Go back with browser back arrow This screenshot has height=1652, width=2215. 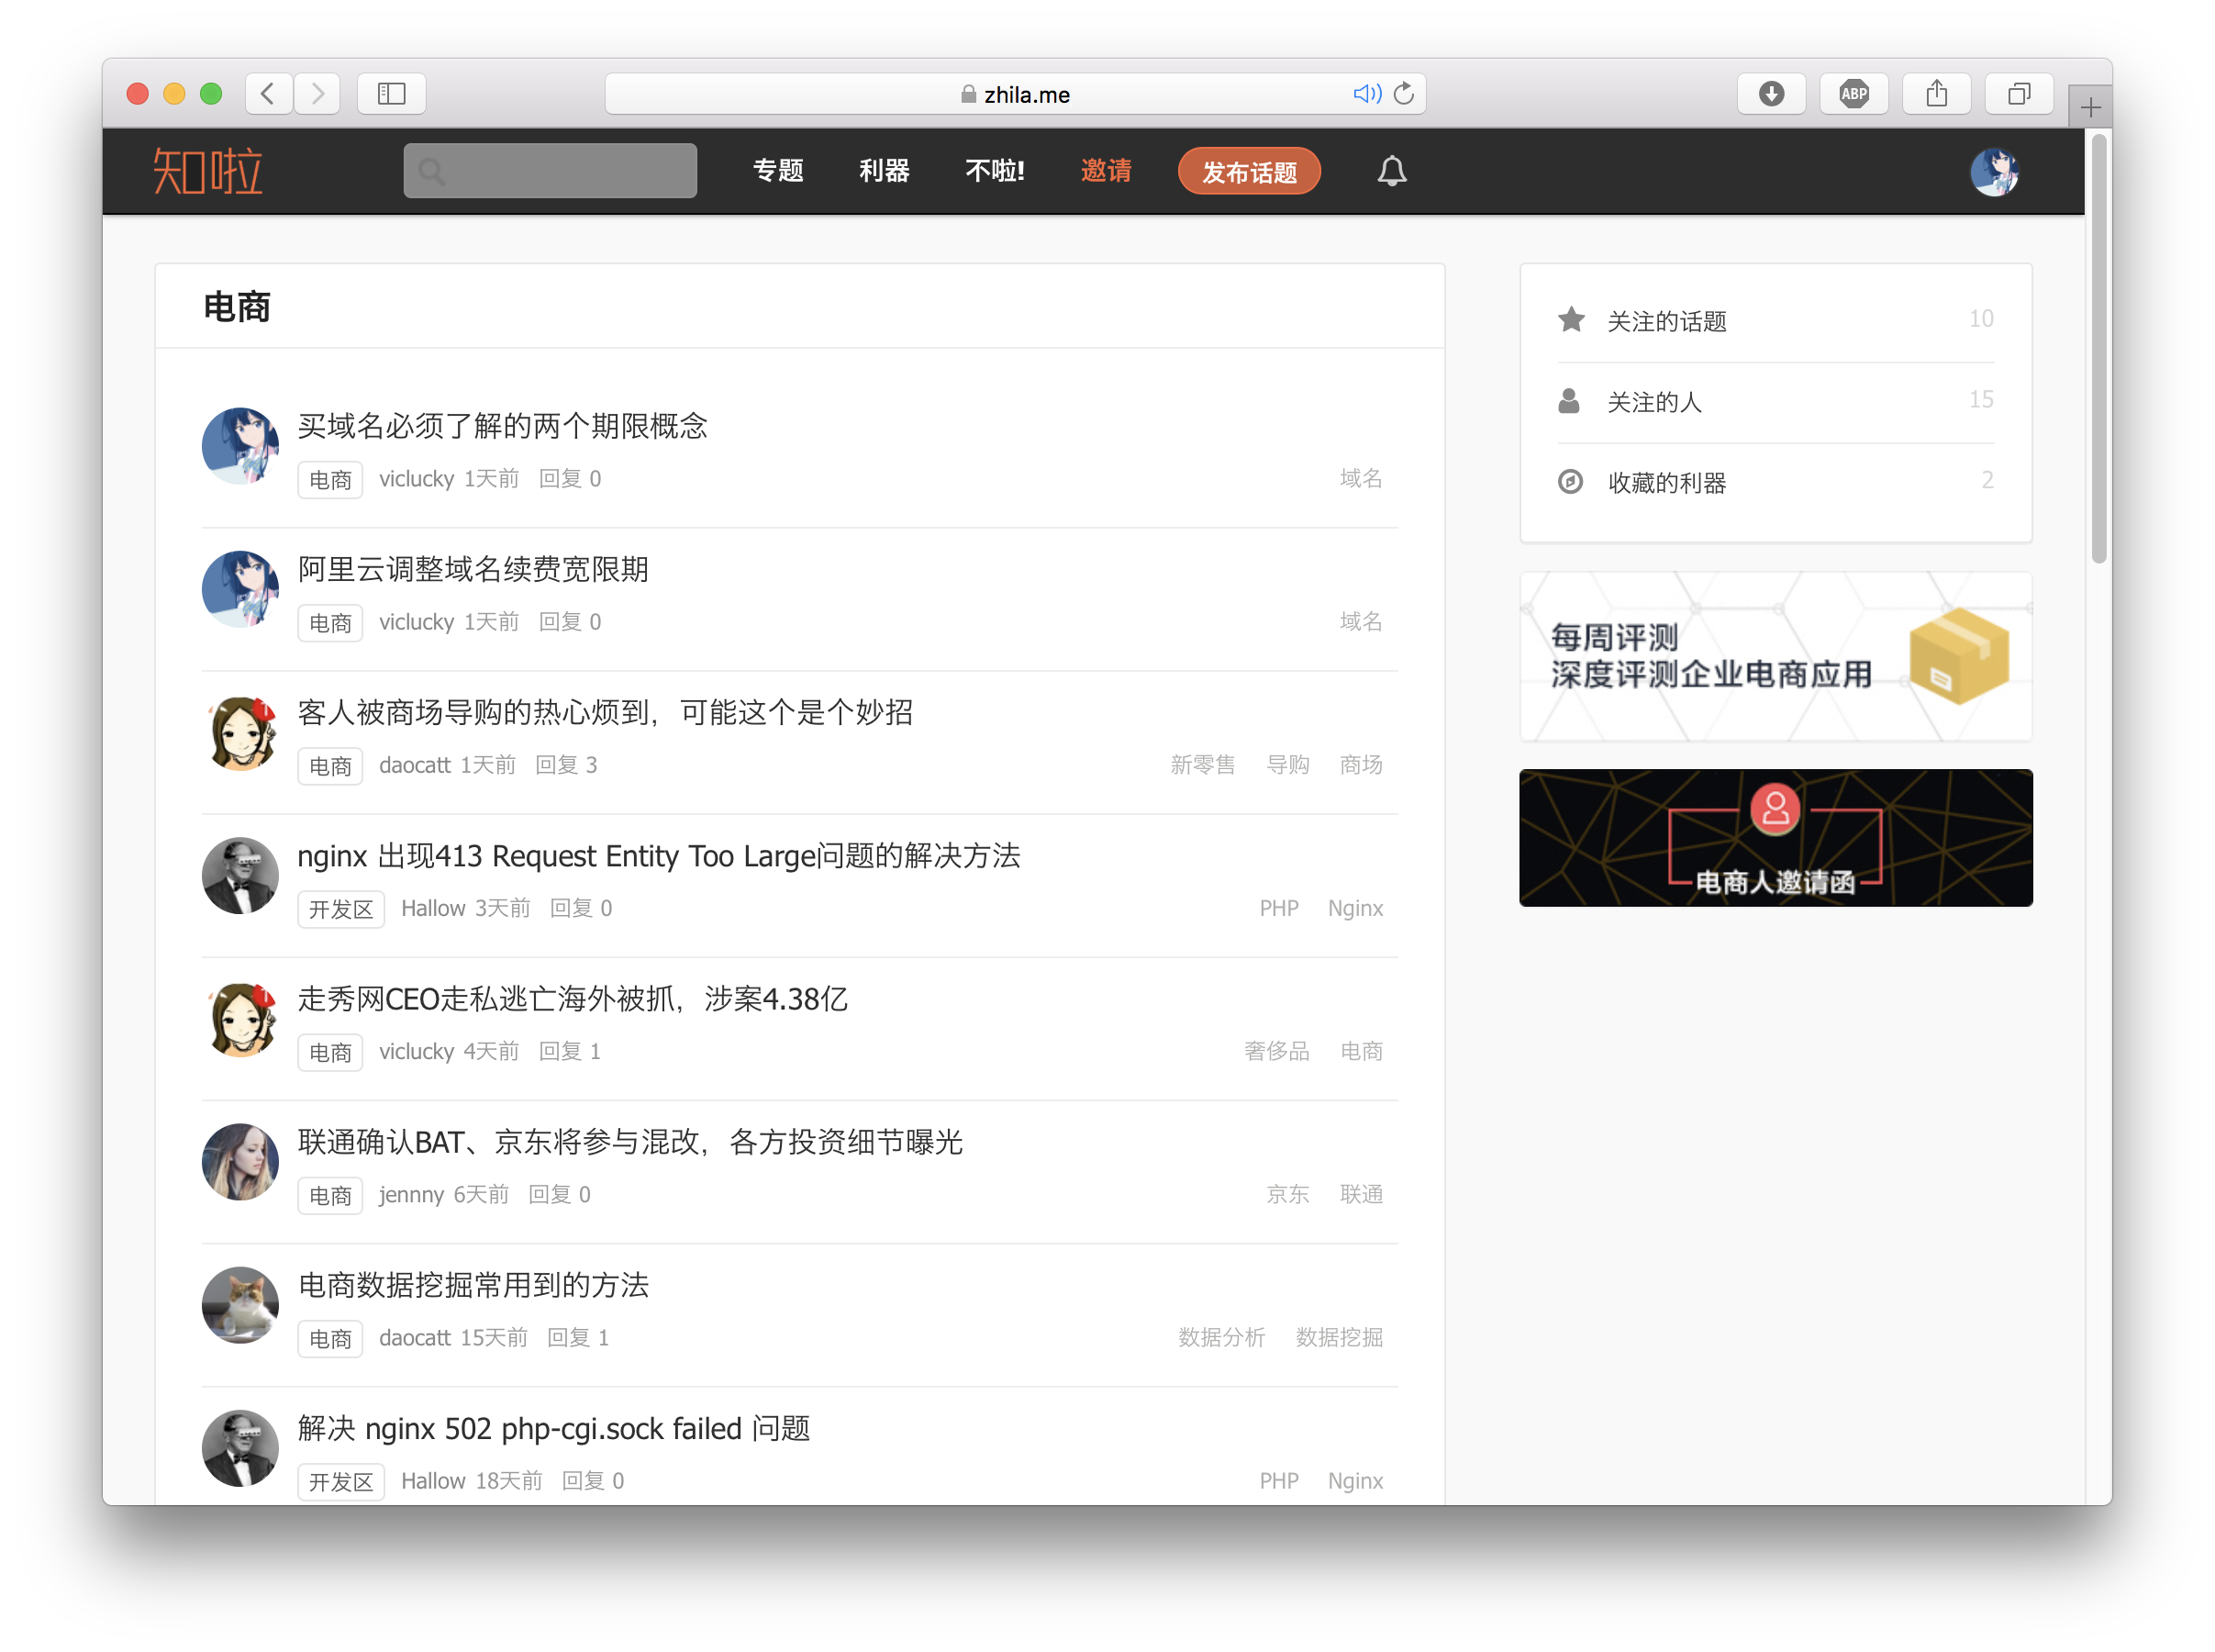(268, 94)
